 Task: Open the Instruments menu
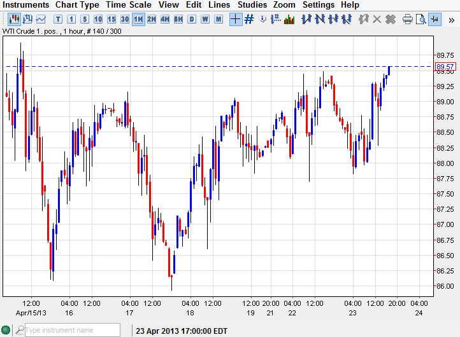tap(26, 5)
